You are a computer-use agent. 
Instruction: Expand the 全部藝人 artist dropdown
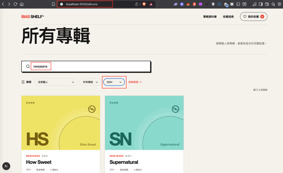point(56,82)
